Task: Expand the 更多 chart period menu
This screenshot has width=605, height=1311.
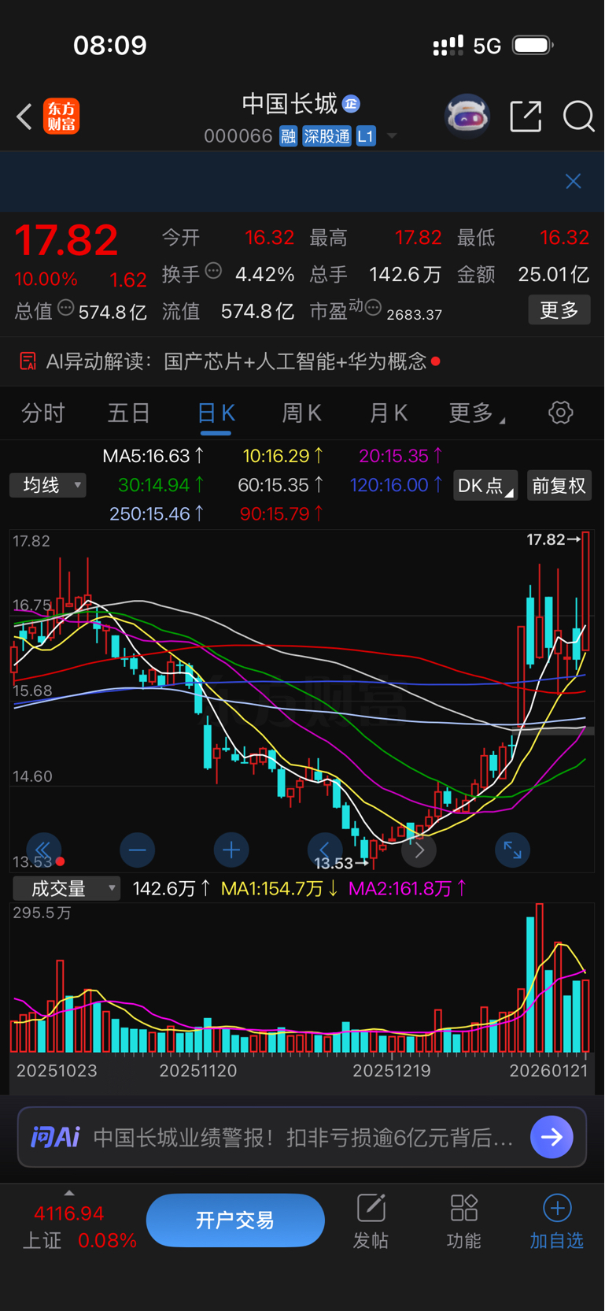Action: 475,413
